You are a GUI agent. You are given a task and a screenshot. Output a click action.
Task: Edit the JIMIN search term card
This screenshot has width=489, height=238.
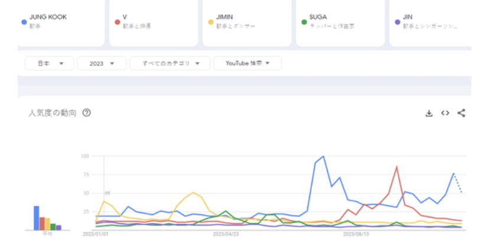[247, 22]
